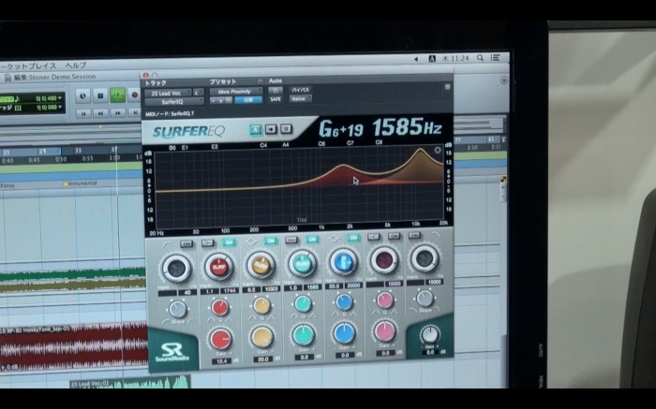Click the red band Gain knob
The width and height of the screenshot is (656, 409).
coord(220,339)
